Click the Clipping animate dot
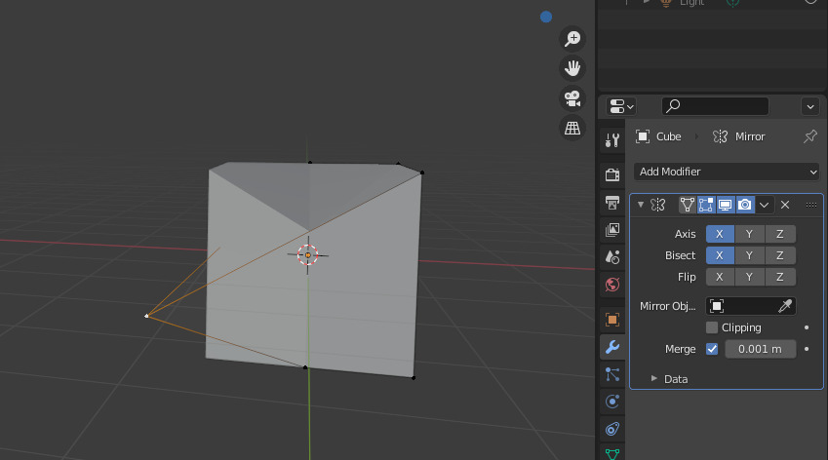 point(807,327)
